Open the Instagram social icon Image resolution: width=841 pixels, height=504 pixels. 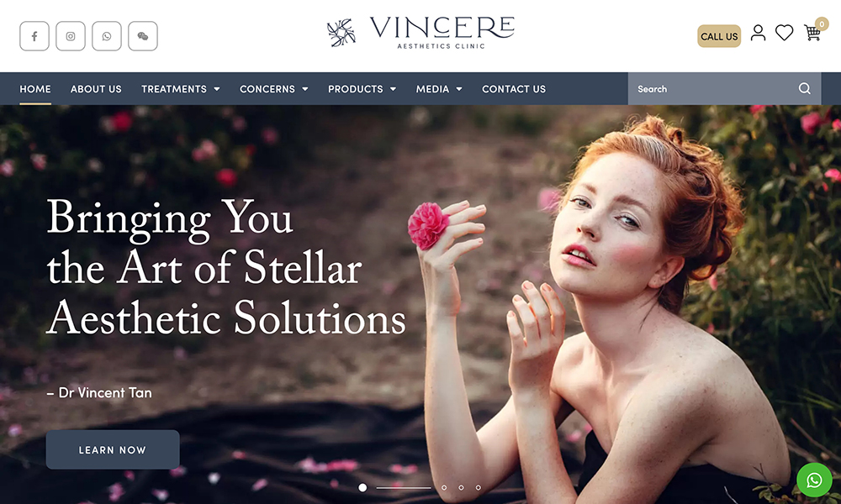tap(71, 36)
